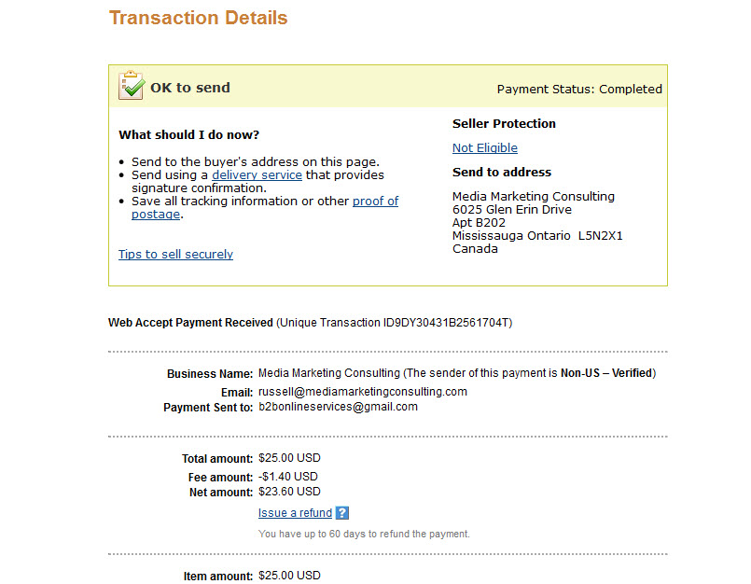Click the sender email russell@mediamarketingconsulting.com
Image resolution: width=751 pixels, height=584 pixels.
pos(363,392)
